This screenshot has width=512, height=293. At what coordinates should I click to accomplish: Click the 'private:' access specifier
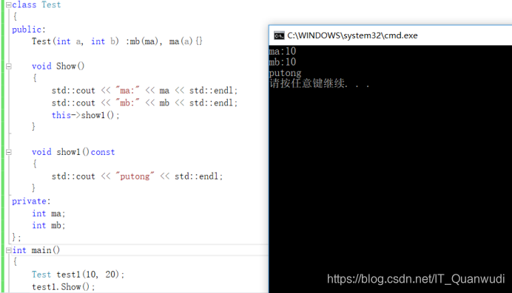point(31,201)
